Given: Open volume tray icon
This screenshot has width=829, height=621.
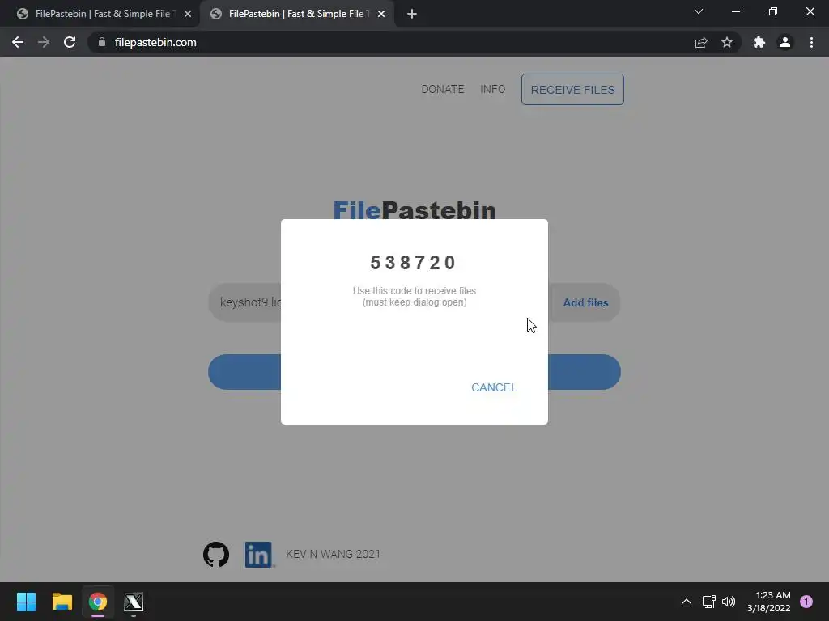Looking at the screenshot, I should pos(729,602).
